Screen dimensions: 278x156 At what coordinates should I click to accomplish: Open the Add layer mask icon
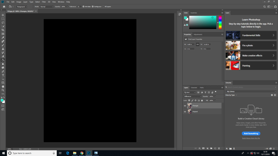pyautogui.click(x=203, y=148)
